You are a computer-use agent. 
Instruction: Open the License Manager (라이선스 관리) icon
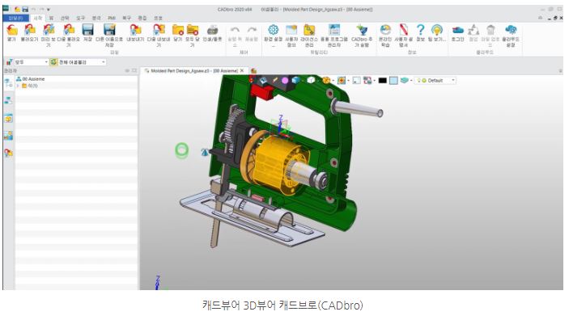(x=309, y=30)
